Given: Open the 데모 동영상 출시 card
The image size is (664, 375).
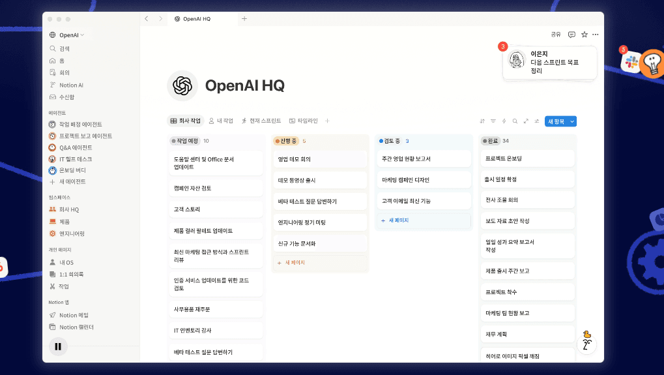Looking at the screenshot, I should 320,181.
